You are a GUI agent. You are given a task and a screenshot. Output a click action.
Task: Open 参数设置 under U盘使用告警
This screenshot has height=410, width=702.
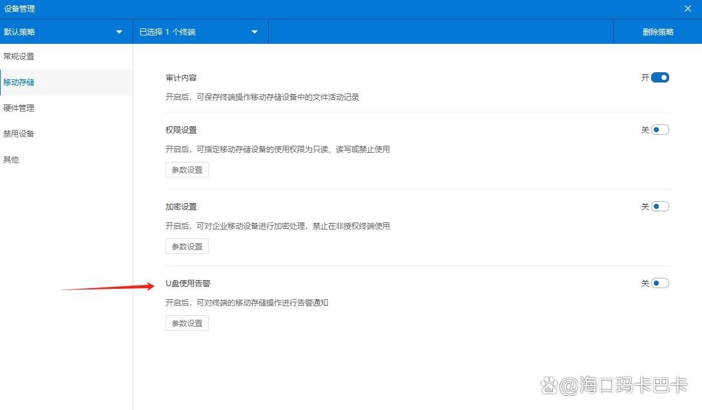tap(187, 322)
